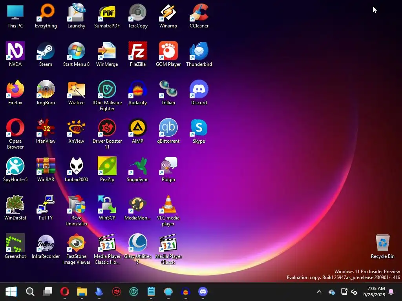402x301 pixels.
Task: Select the XnView desktop icon
Action: click(x=76, y=131)
